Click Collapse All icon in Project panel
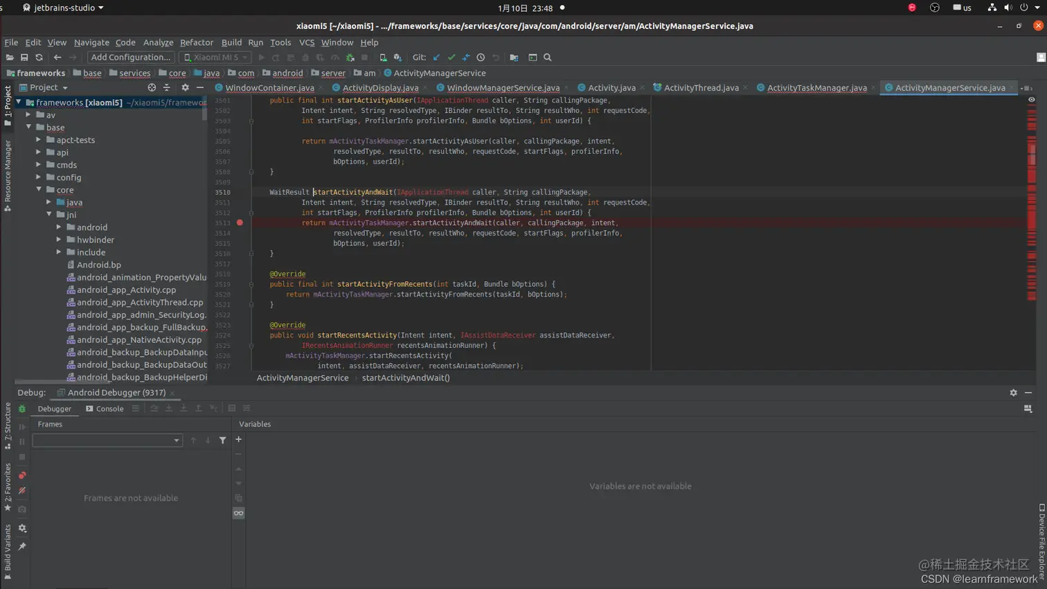Viewport: 1047px width, 589px height. click(166, 88)
